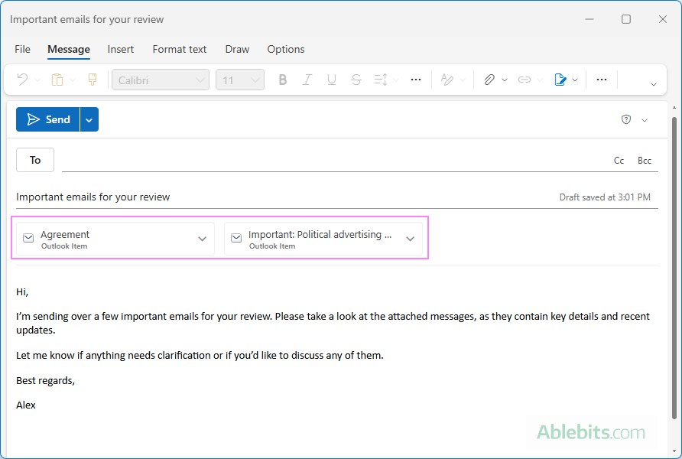Screen dimensions: 682x459
Task: Toggle Underline formatting
Action: [x=331, y=80]
